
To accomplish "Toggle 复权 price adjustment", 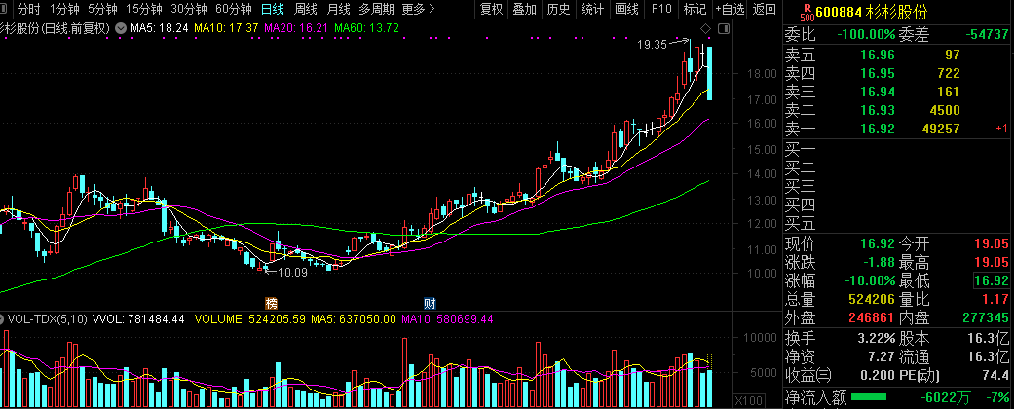I will click(x=492, y=9).
